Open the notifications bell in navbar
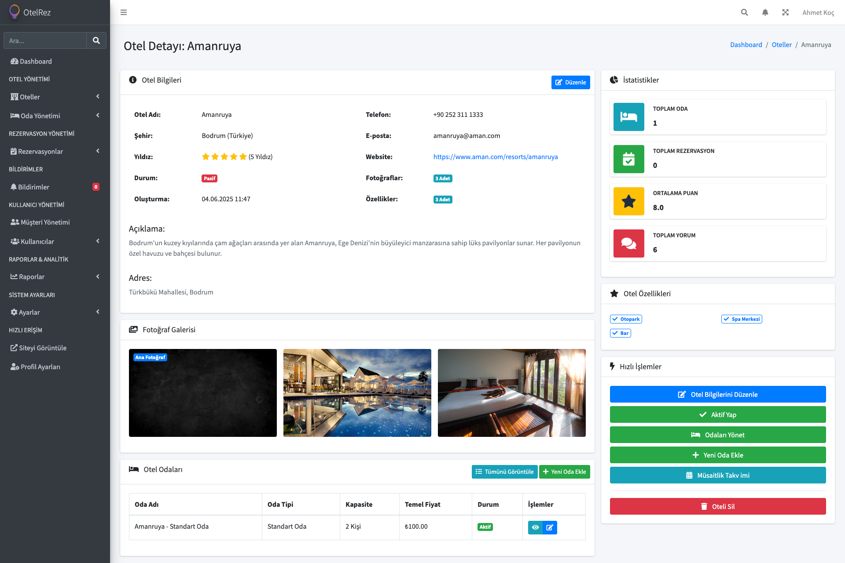The height and width of the screenshot is (563, 845). click(x=765, y=12)
